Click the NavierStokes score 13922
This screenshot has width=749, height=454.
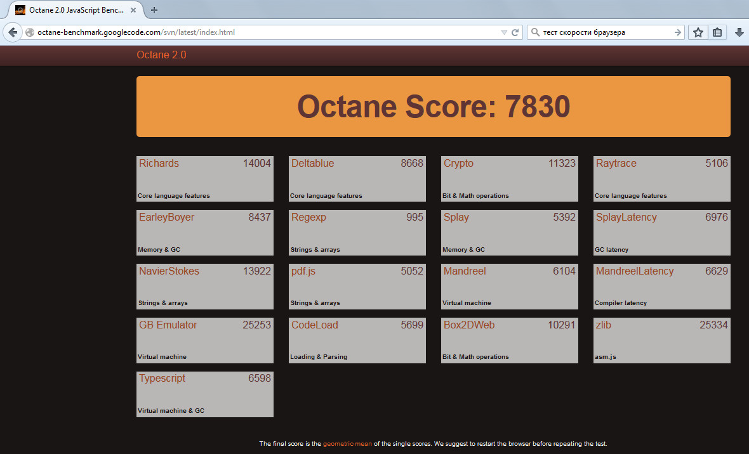coord(257,271)
